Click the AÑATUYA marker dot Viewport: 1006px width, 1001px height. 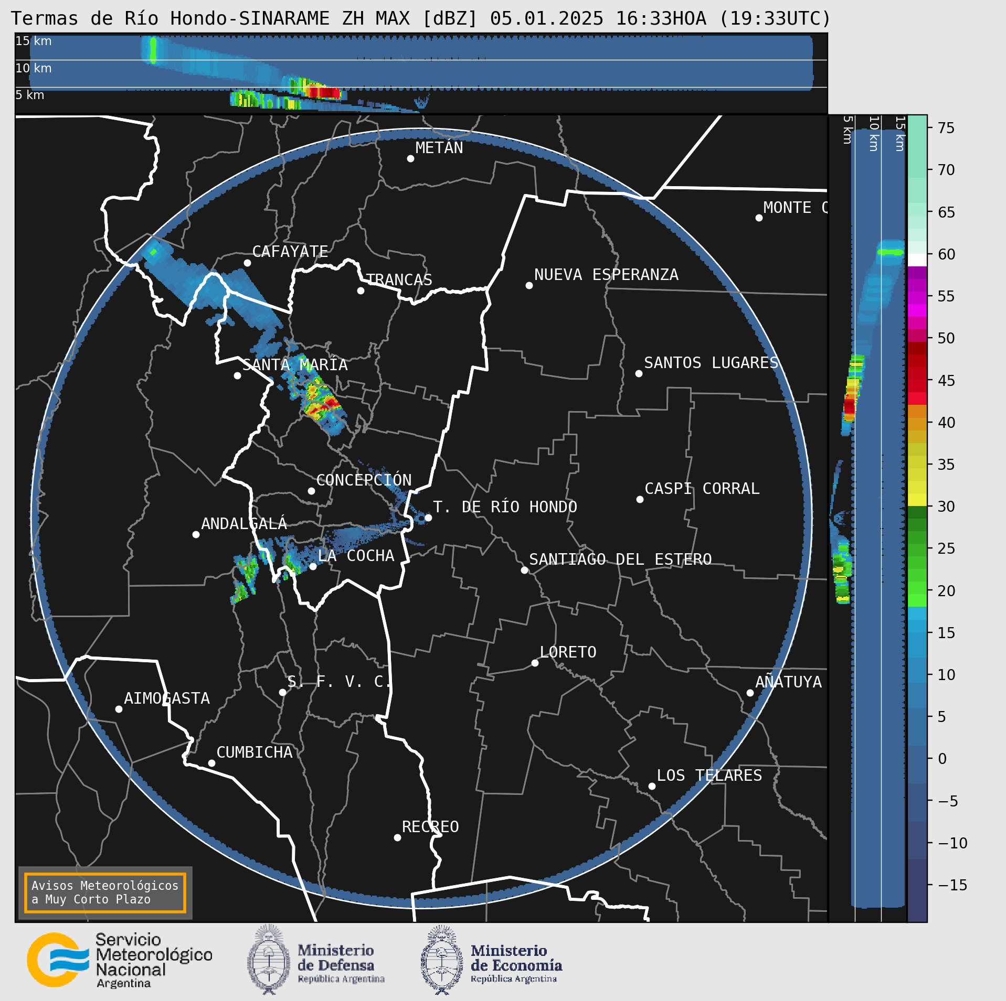click(750, 693)
